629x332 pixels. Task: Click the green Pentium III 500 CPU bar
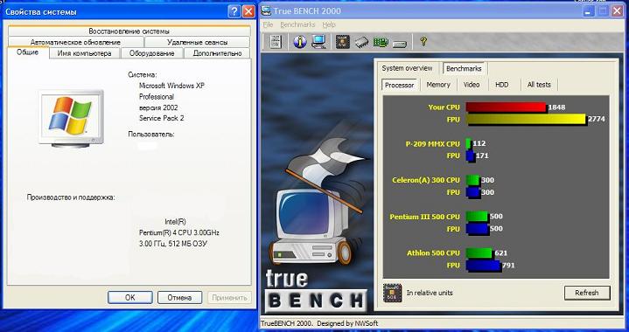click(477, 217)
